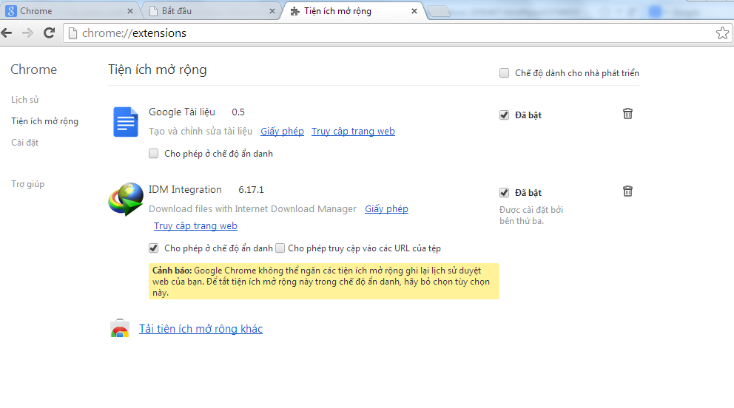Disable IDM Integration via Đã bật checkbox
The image size is (734, 408).
[x=504, y=193]
